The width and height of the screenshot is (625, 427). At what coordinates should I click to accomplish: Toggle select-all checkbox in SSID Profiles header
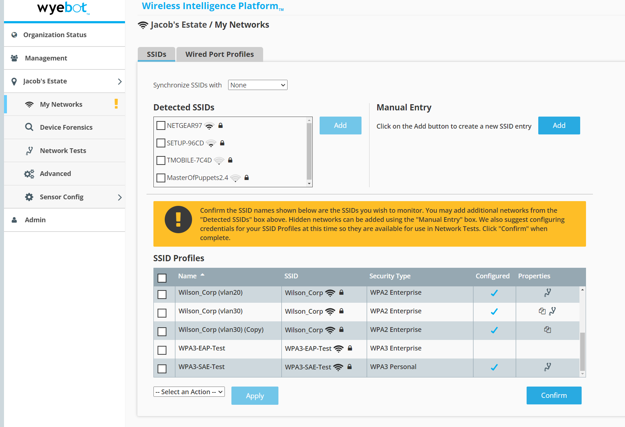coord(162,278)
